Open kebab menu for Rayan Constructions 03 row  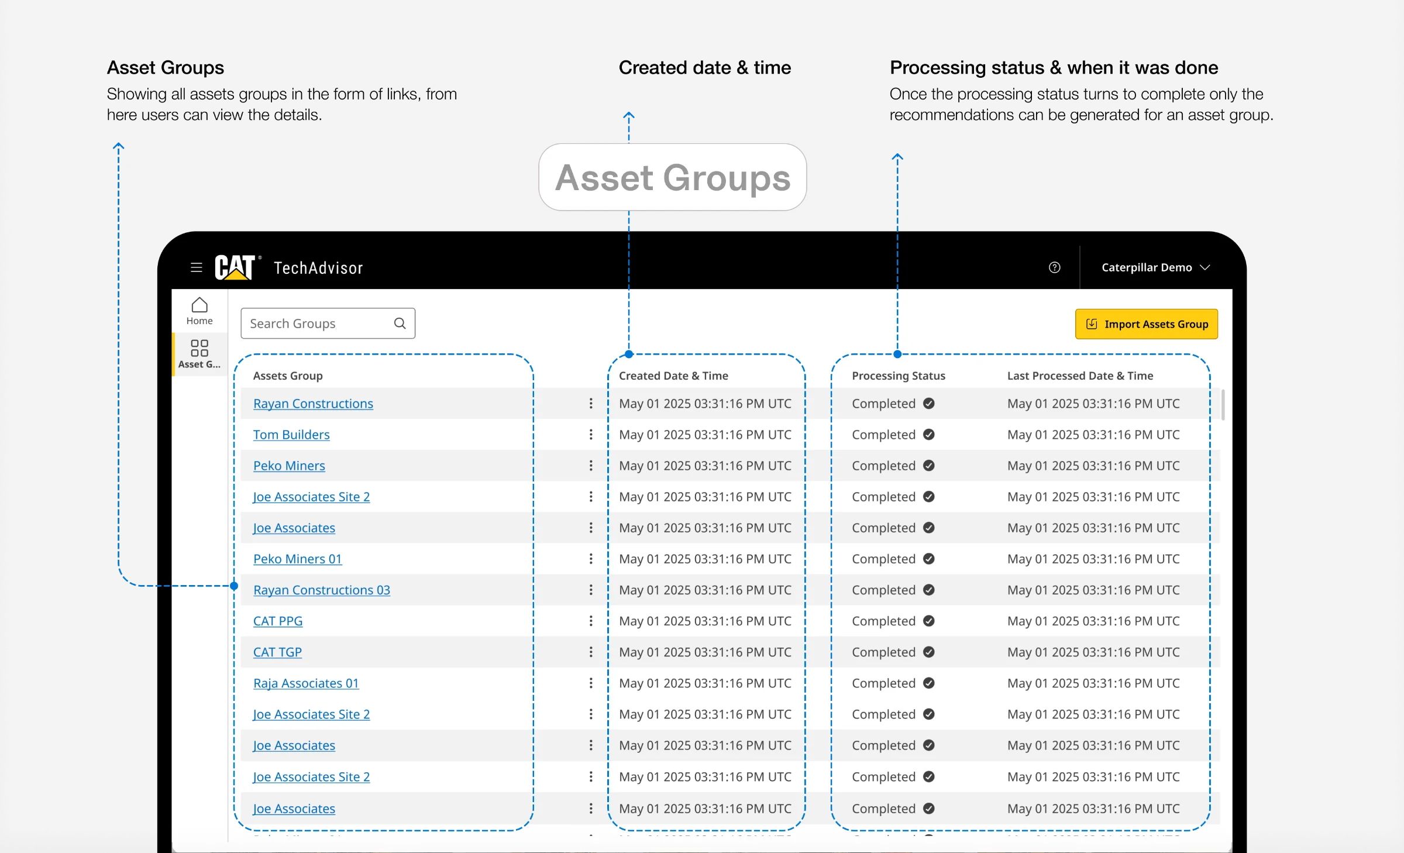pos(591,590)
